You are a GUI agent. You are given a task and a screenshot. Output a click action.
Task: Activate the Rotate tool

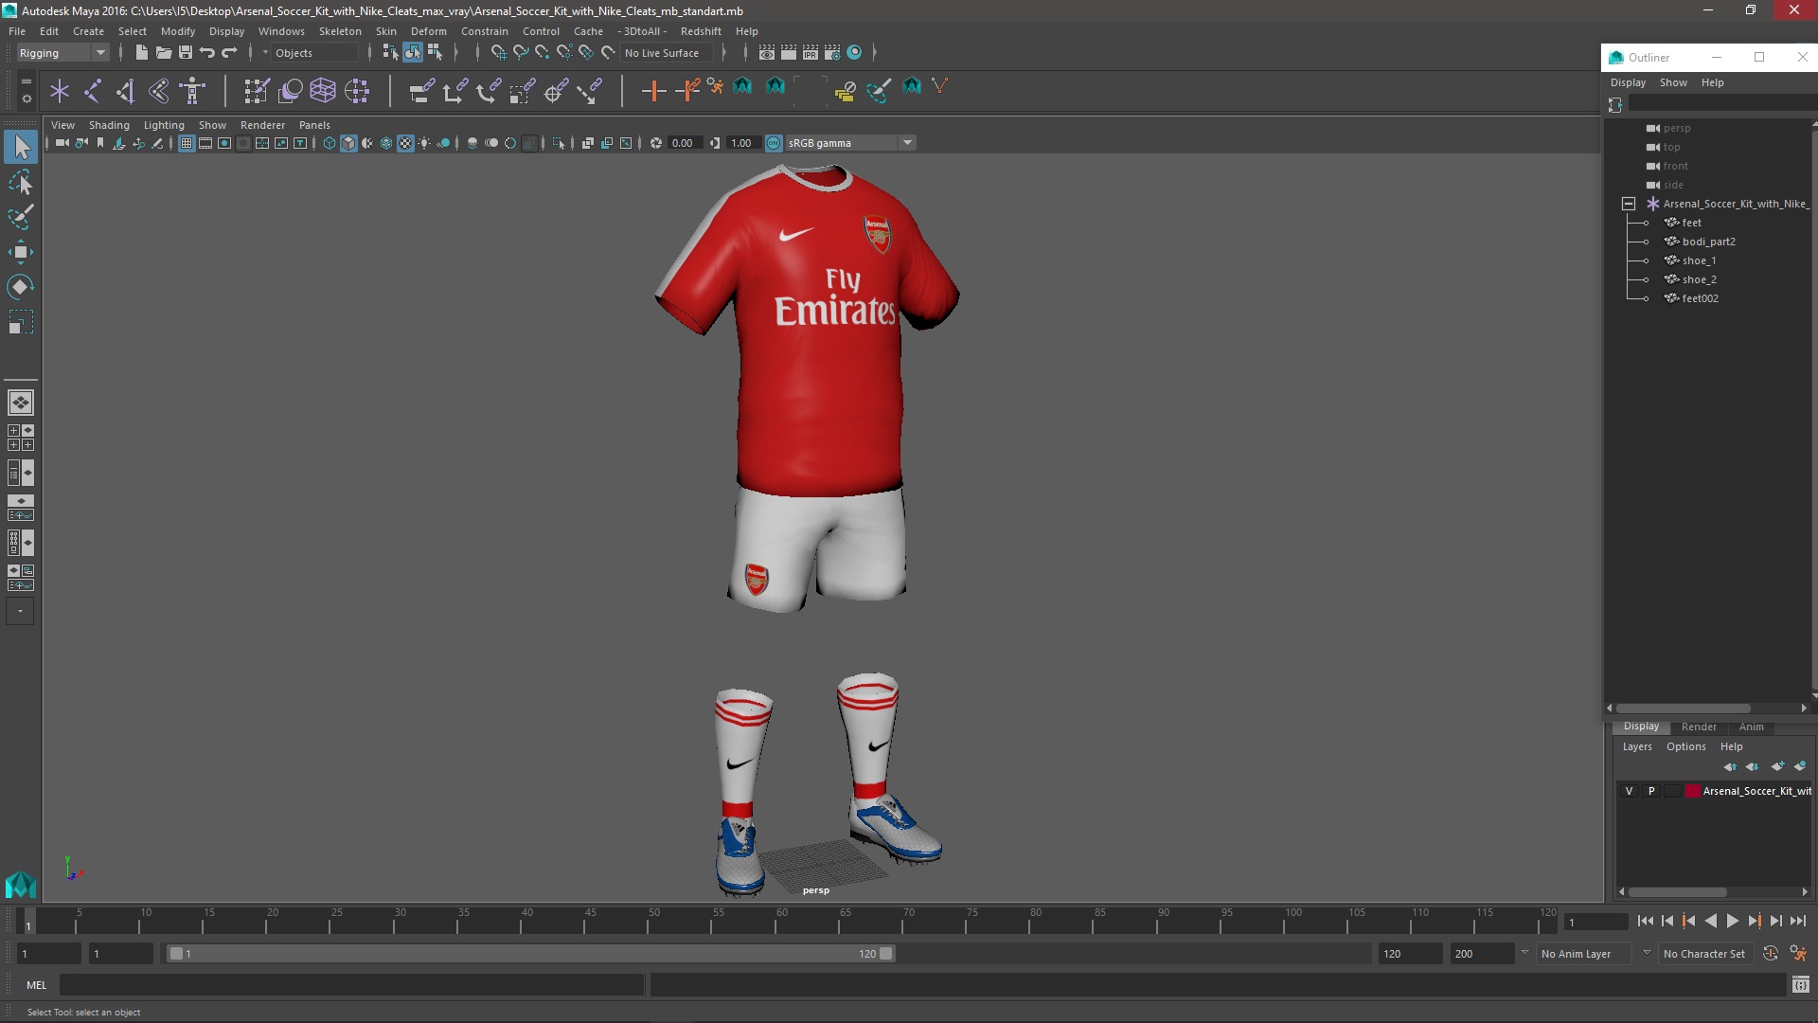coord(21,287)
